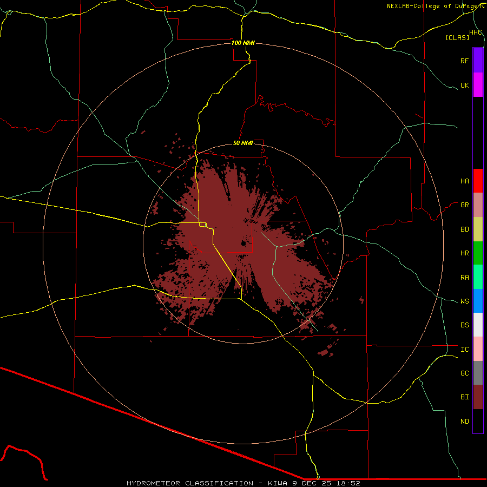Screen dimensions: 487x487
Task: Select the GR salmon legend swatch
Action: pyautogui.click(x=478, y=205)
